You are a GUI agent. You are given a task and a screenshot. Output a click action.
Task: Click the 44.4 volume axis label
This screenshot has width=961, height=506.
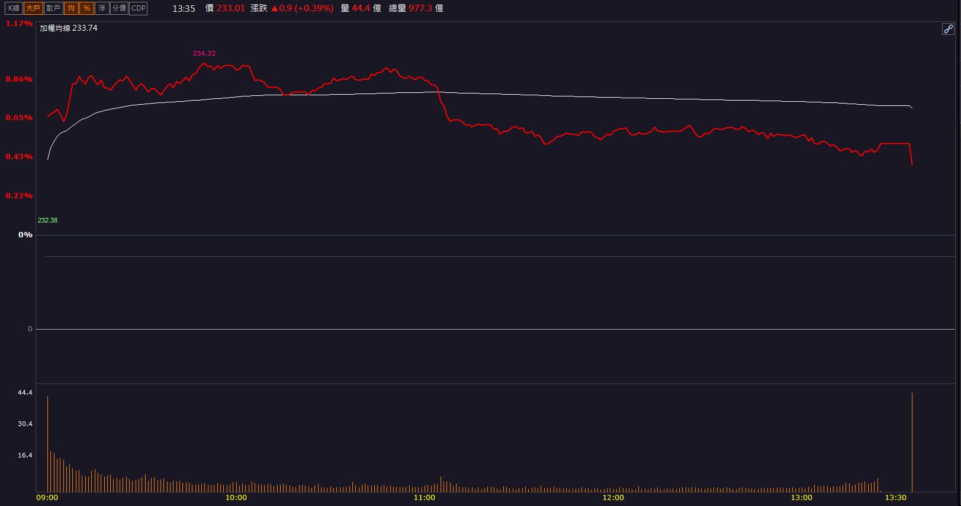click(25, 392)
